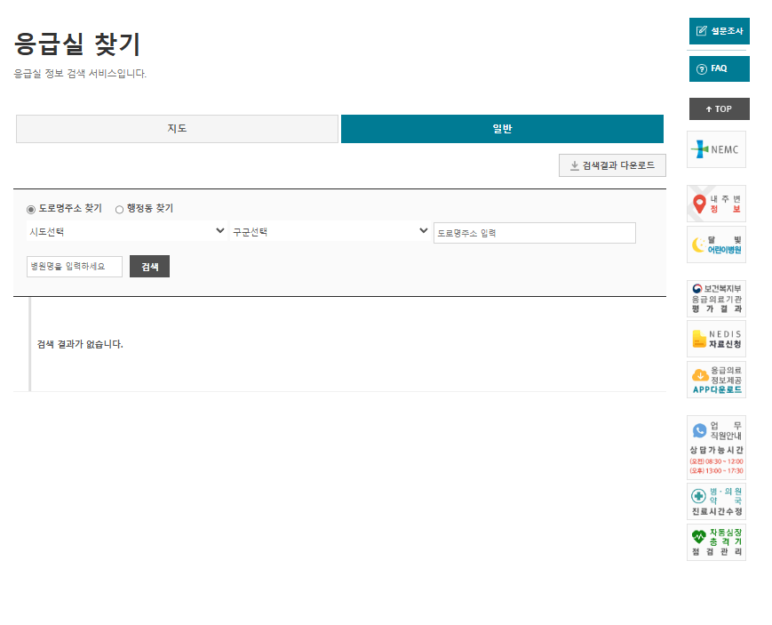Viewport: 772px width, 625px height.
Task: Click 검색결과 다운로드 to download results
Action: pyautogui.click(x=612, y=165)
